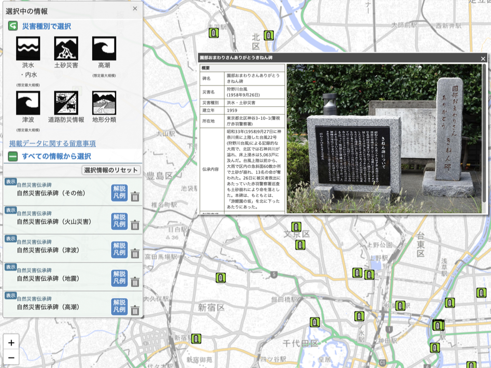This screenshot has width=491, height=368.
Task: Click the monument photo in the popup
Action: [384, 138]
